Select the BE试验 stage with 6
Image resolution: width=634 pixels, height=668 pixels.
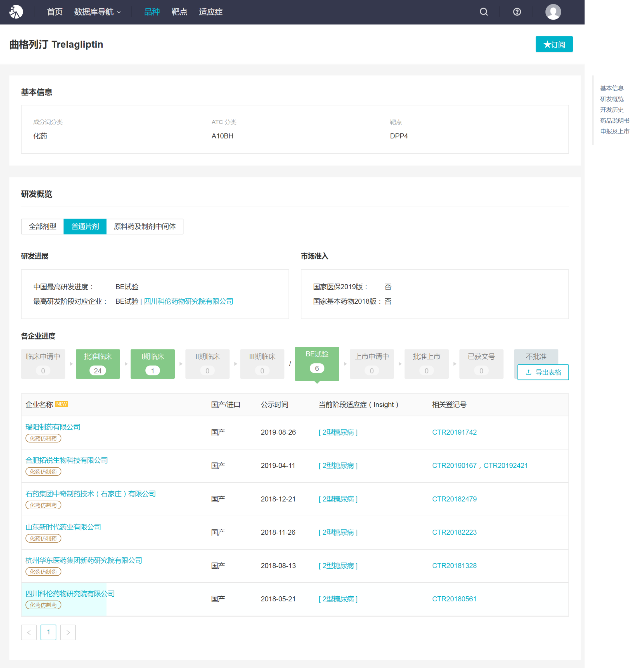[x=317, y=364]
